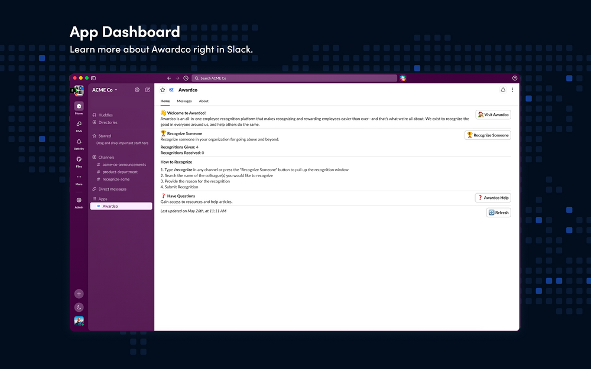591x369 pixels.
Task: Click the Search ACME Co field
Action: pos(294,78)
